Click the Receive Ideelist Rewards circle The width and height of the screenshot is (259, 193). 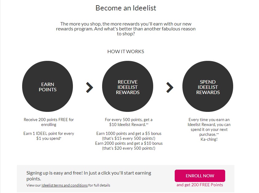click(128, 87)
